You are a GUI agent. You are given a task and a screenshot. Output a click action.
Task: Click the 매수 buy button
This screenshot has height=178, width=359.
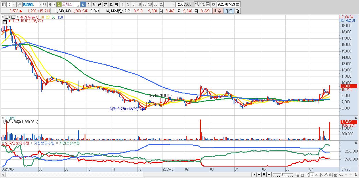pyautogui.click(x=218, y=11)
